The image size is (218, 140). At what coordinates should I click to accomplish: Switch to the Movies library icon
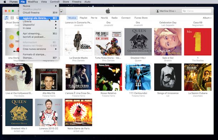pyautogui.click(x=12, y=18)
